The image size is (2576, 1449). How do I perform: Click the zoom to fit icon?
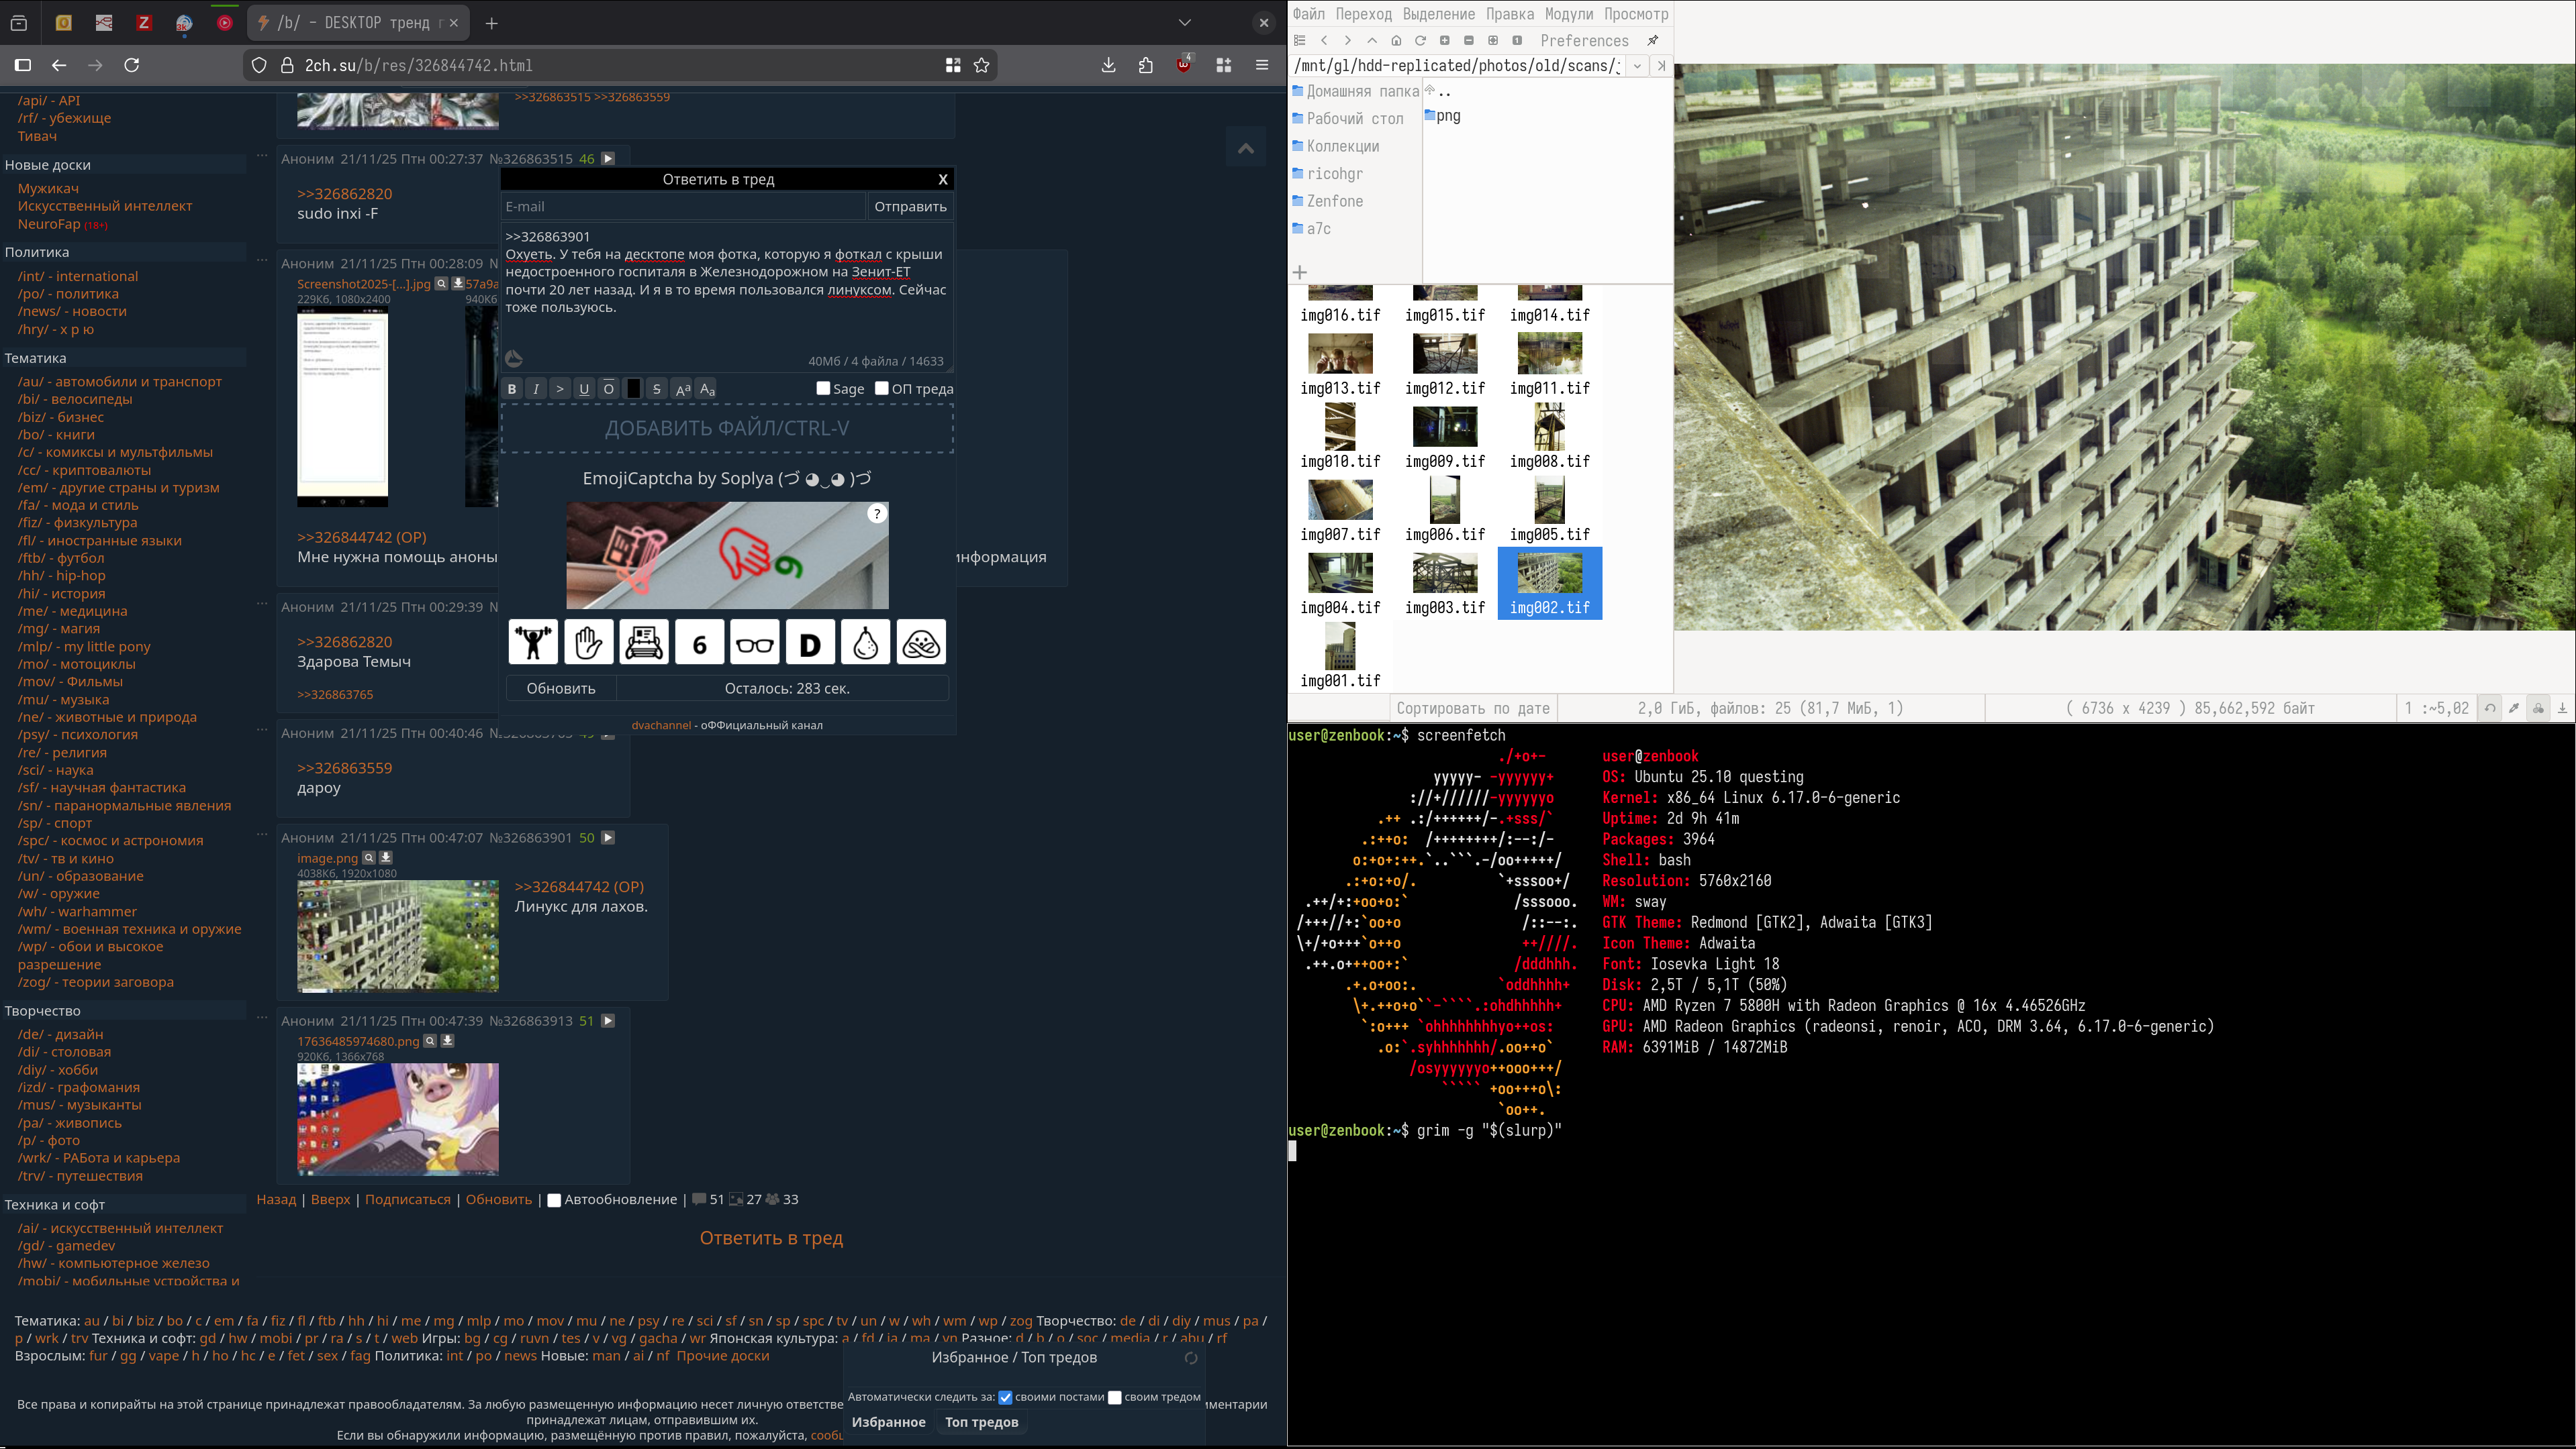tap(1493, 41)
